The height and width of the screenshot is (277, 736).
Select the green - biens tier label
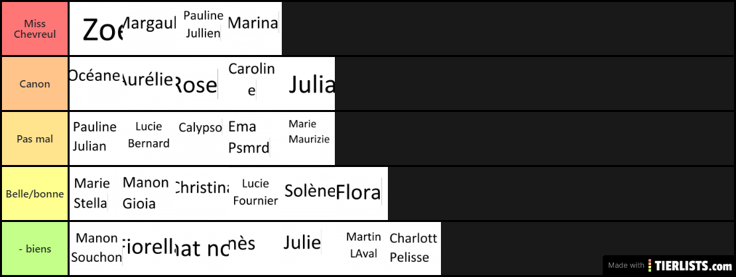[34, 249]
